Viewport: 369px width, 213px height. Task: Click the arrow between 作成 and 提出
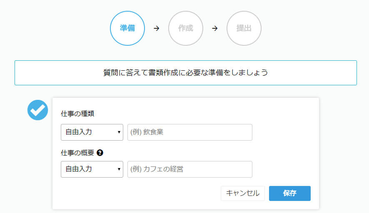pos(215,28)
